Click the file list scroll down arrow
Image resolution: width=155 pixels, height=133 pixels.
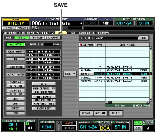150,99
